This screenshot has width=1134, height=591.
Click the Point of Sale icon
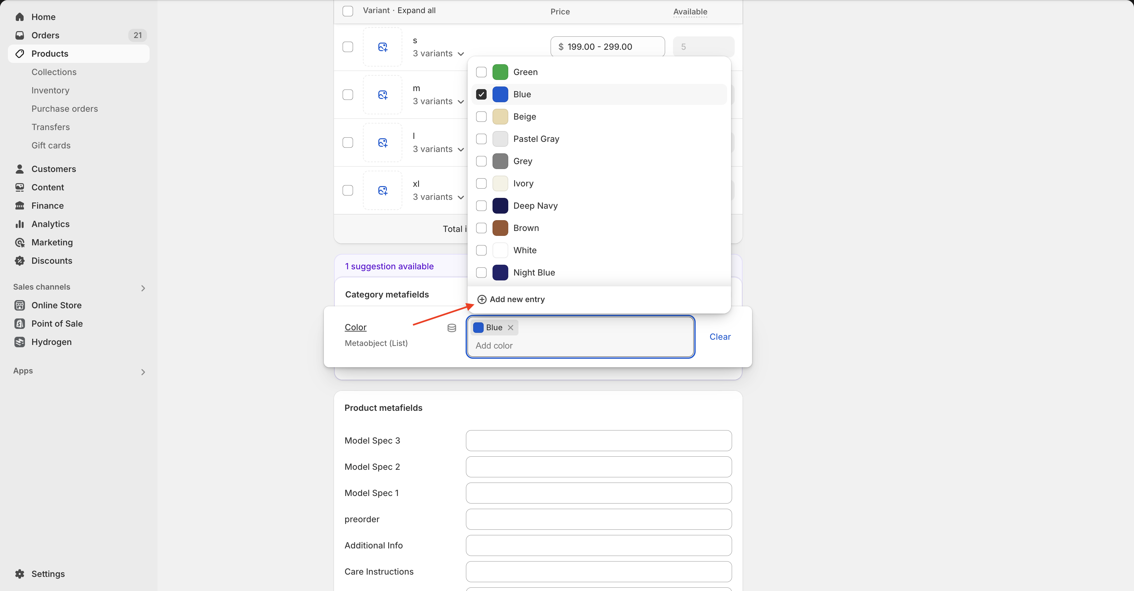coord(19,323)
